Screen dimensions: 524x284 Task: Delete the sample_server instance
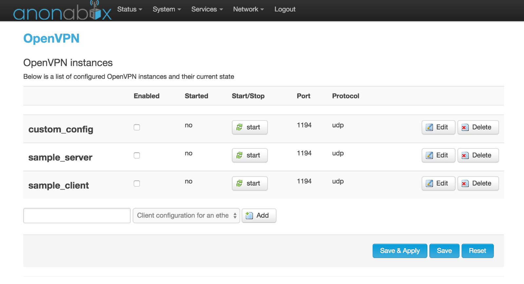(478, 156)
